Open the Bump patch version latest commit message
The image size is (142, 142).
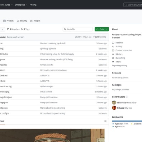coord(15,37)
